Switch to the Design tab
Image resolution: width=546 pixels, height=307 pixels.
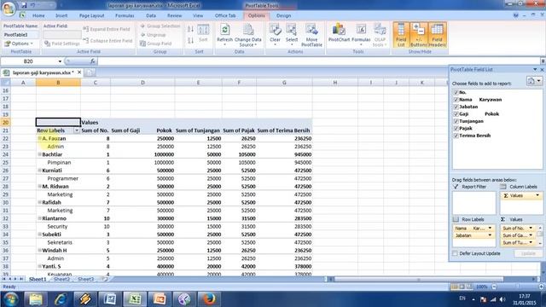click(x=283, y=15)
